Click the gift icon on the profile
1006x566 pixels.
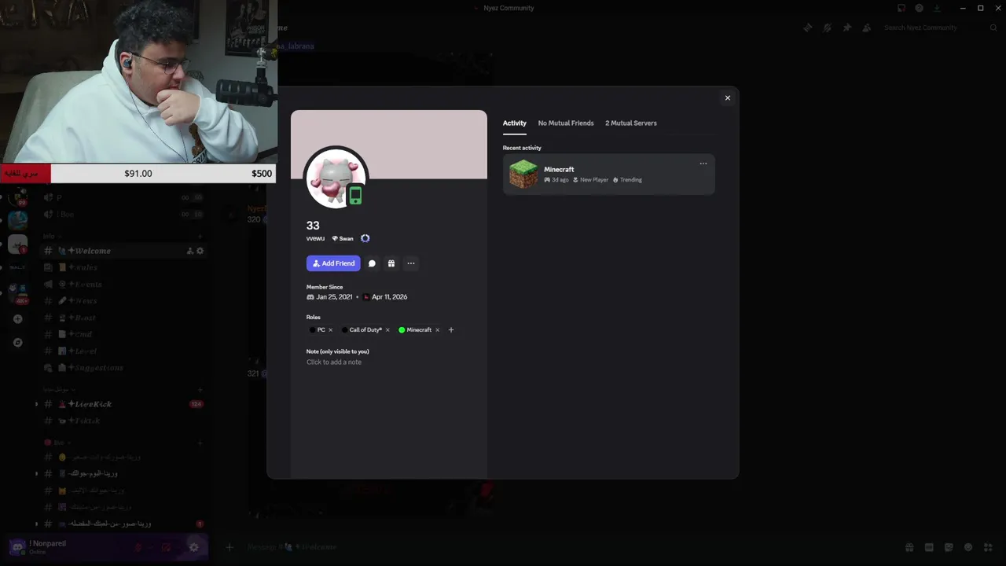coord(391,263)
